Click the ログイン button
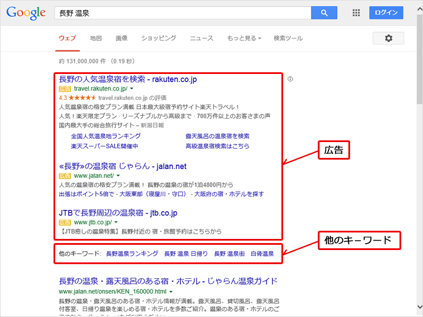This screenshot has width=423, height=317. (x=386, y=13)
